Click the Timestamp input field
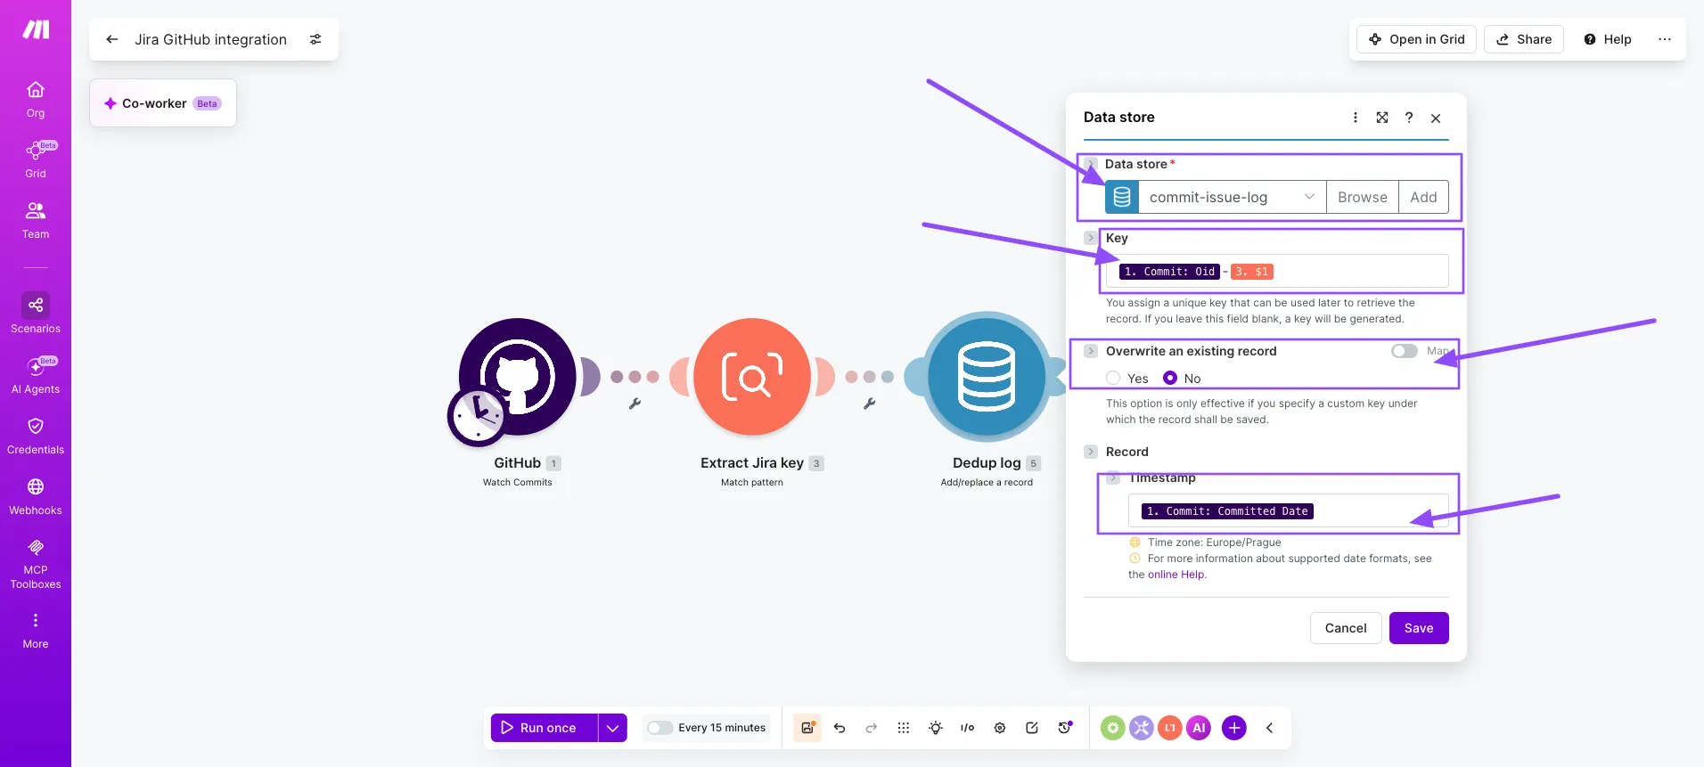 tap(1289, 511)
